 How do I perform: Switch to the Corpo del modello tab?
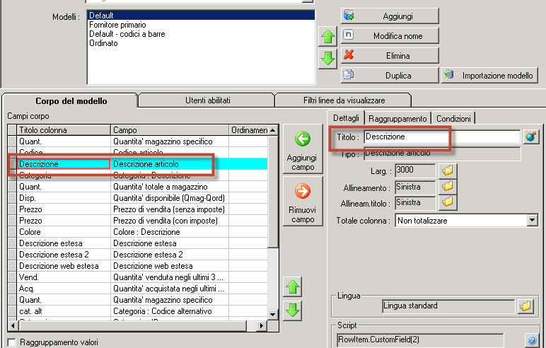(71, 101)
